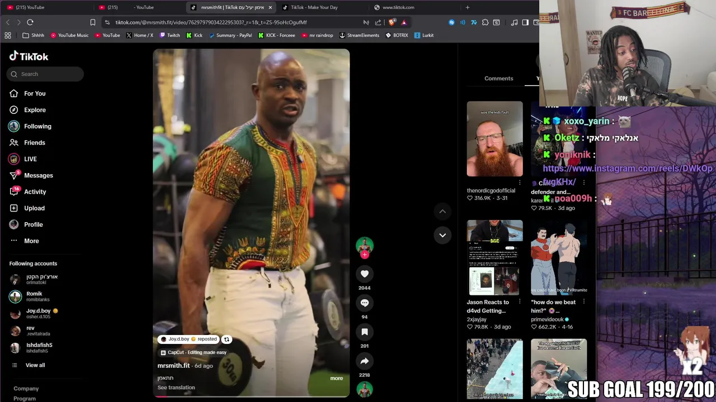
Task: Click primevideouk account name
Action: point(548,319)
